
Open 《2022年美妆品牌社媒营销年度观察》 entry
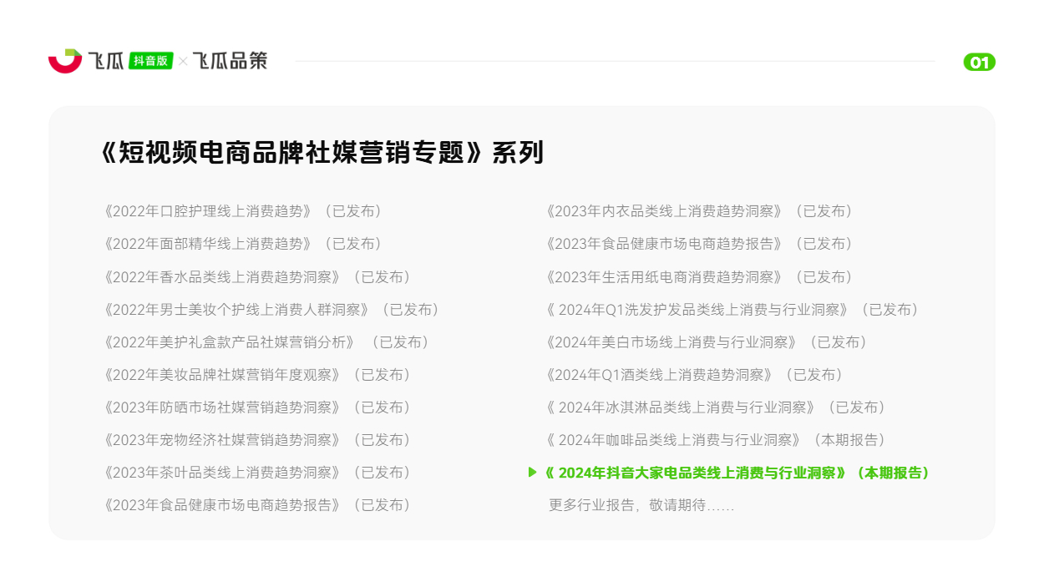point(256,374)
